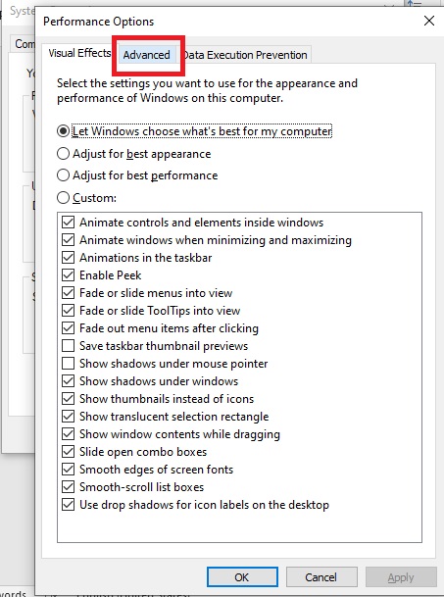
Task: Select the Visual Effects tab
Action: (79, 53)
